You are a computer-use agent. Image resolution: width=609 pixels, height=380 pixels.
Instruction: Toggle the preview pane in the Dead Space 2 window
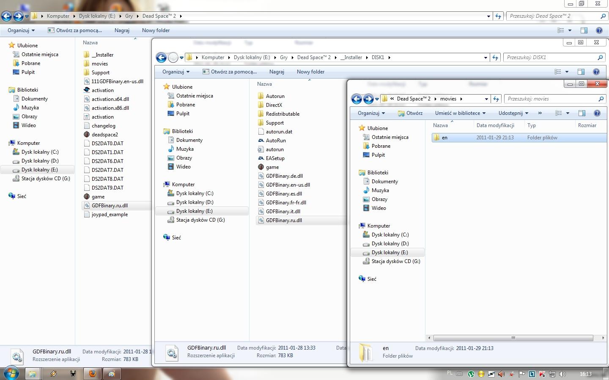pyautogui.click(x=584, y=30)
